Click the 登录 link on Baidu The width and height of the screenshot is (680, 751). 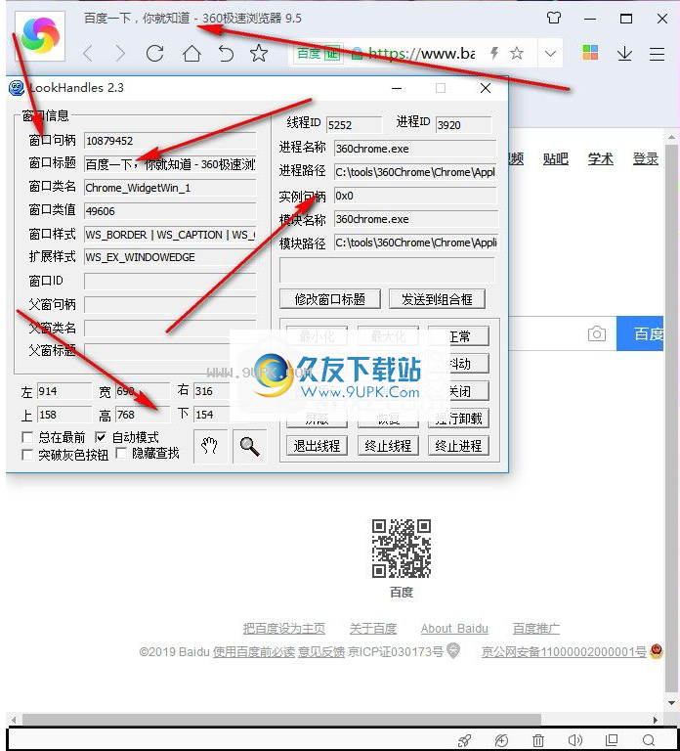(646, 158)
